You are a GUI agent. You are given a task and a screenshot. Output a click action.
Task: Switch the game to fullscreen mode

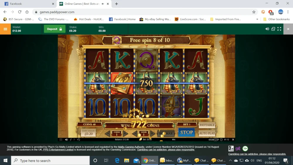coord(279,29)
